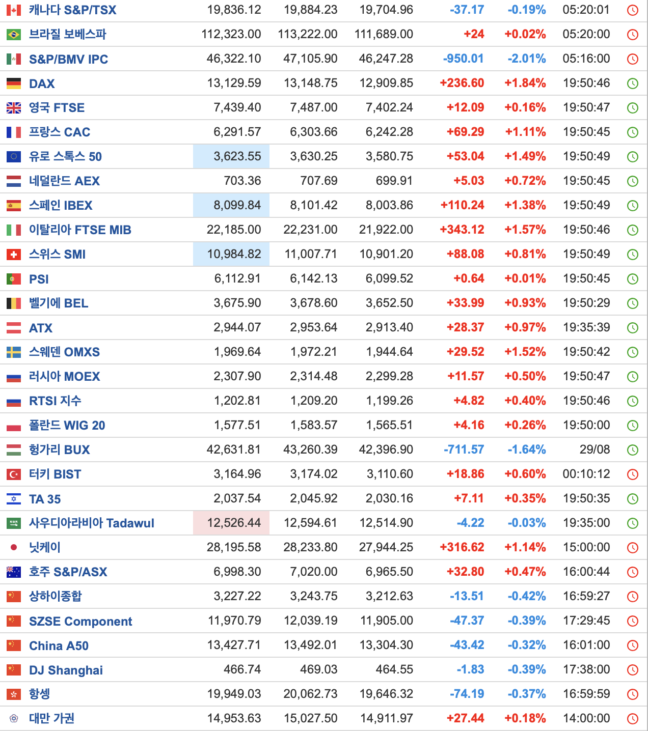The height and width of the screenshot is (731, 648).
Task: Click the green clock icon in DAX row
Action: tap(633, 83)
